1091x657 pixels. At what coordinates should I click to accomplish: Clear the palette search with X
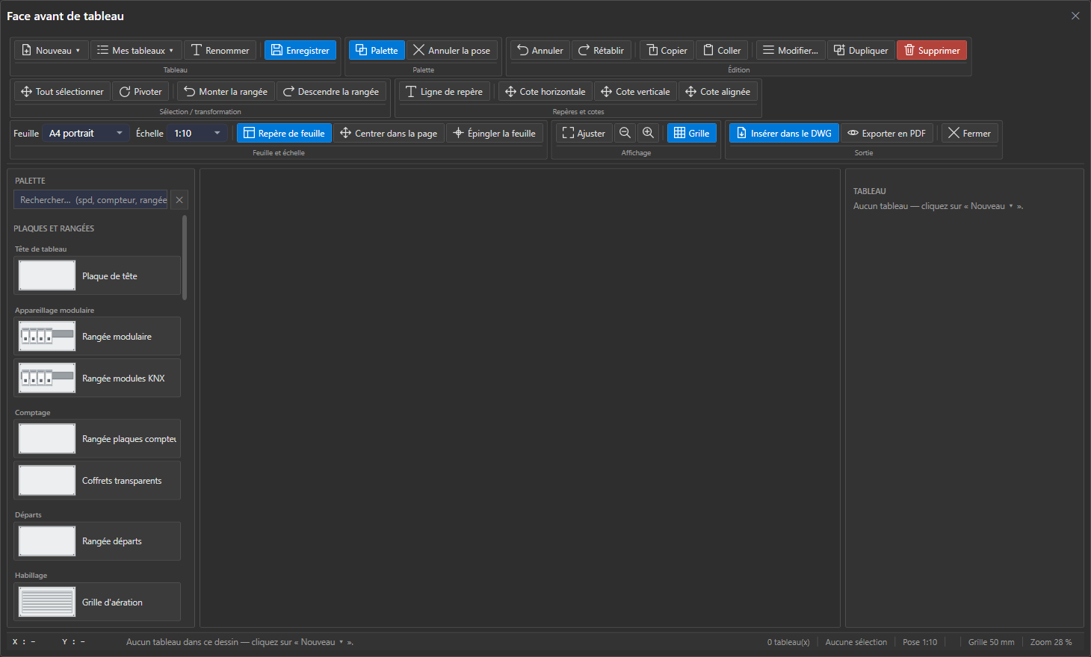click(x=179, y=200)
